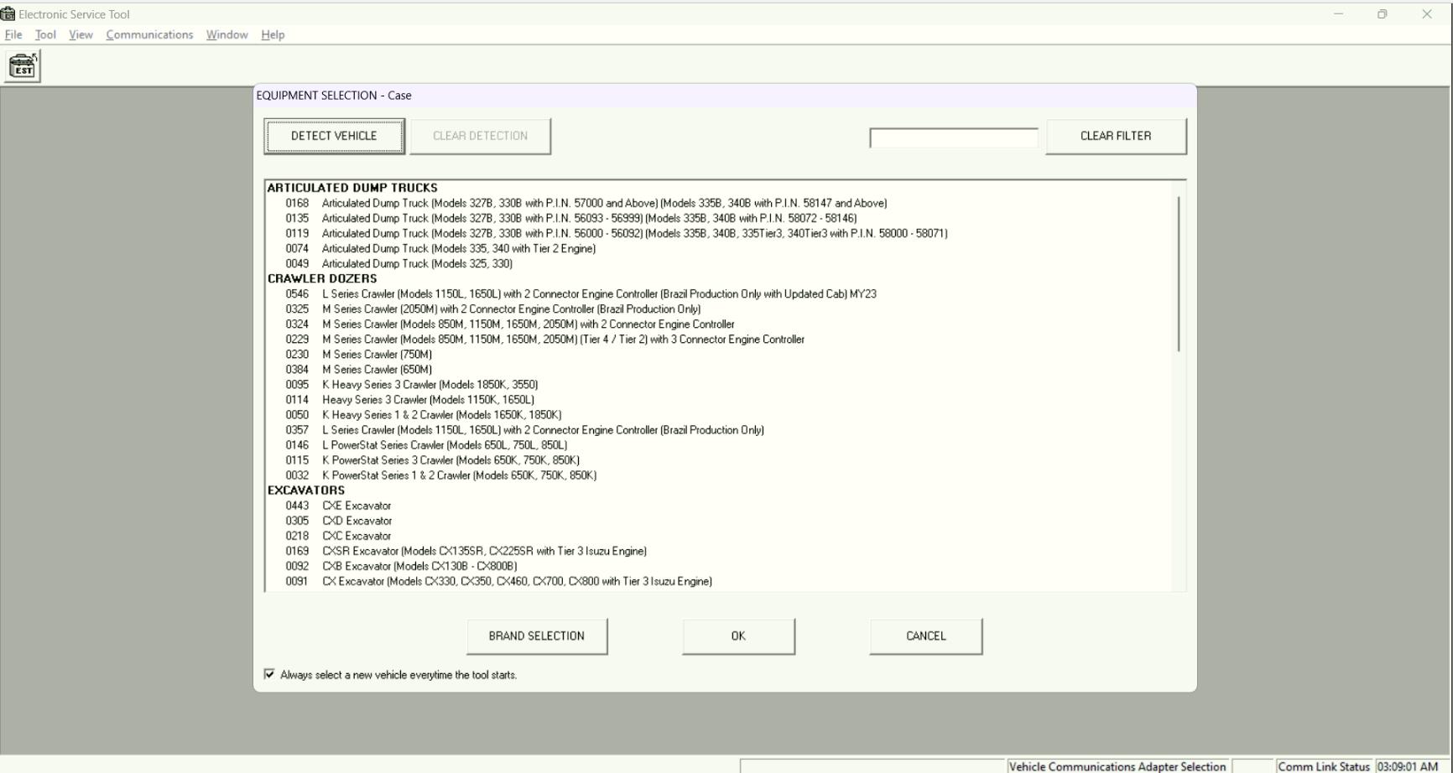
Task: Select 0218 CXC Excavator
Action: (338, 536)
